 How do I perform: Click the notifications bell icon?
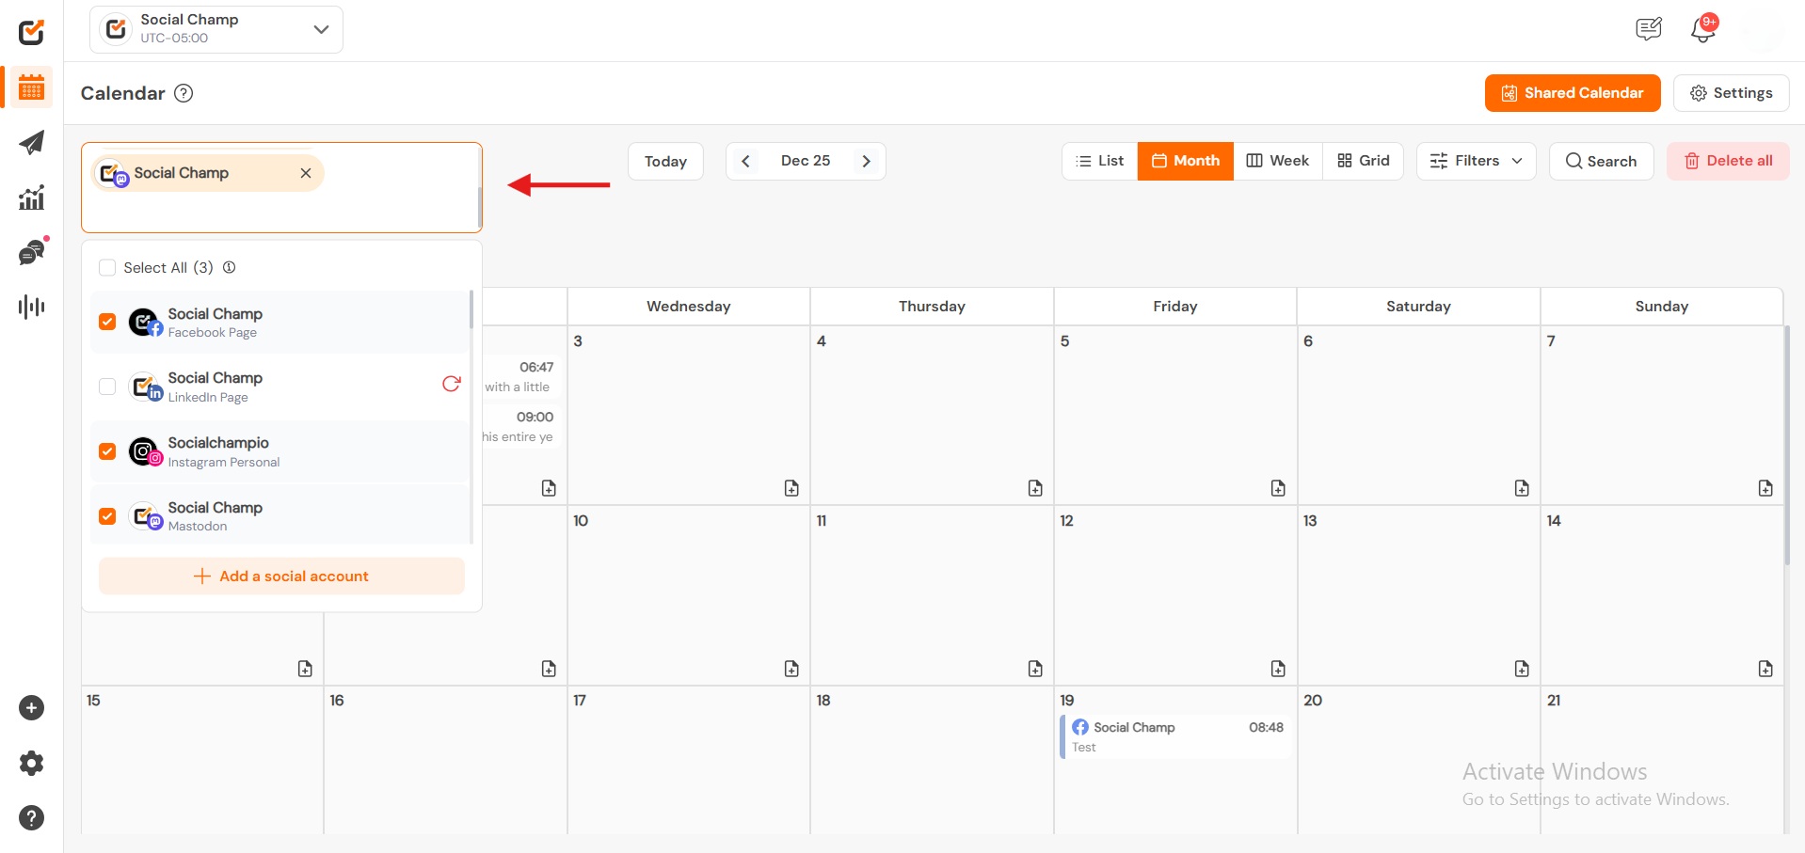[x=1702, y=29]
